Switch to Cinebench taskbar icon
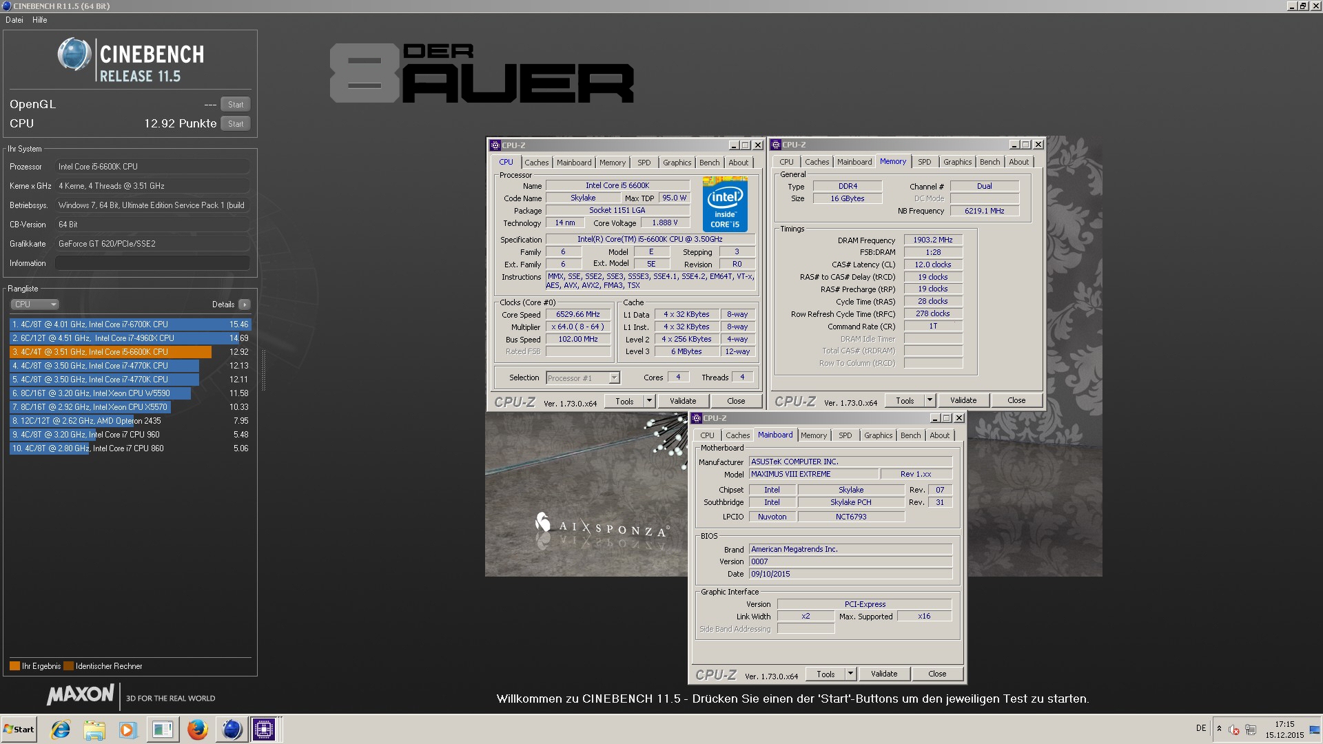The image size is (1323, 744). pyautogui.click(x=232, y=730)
